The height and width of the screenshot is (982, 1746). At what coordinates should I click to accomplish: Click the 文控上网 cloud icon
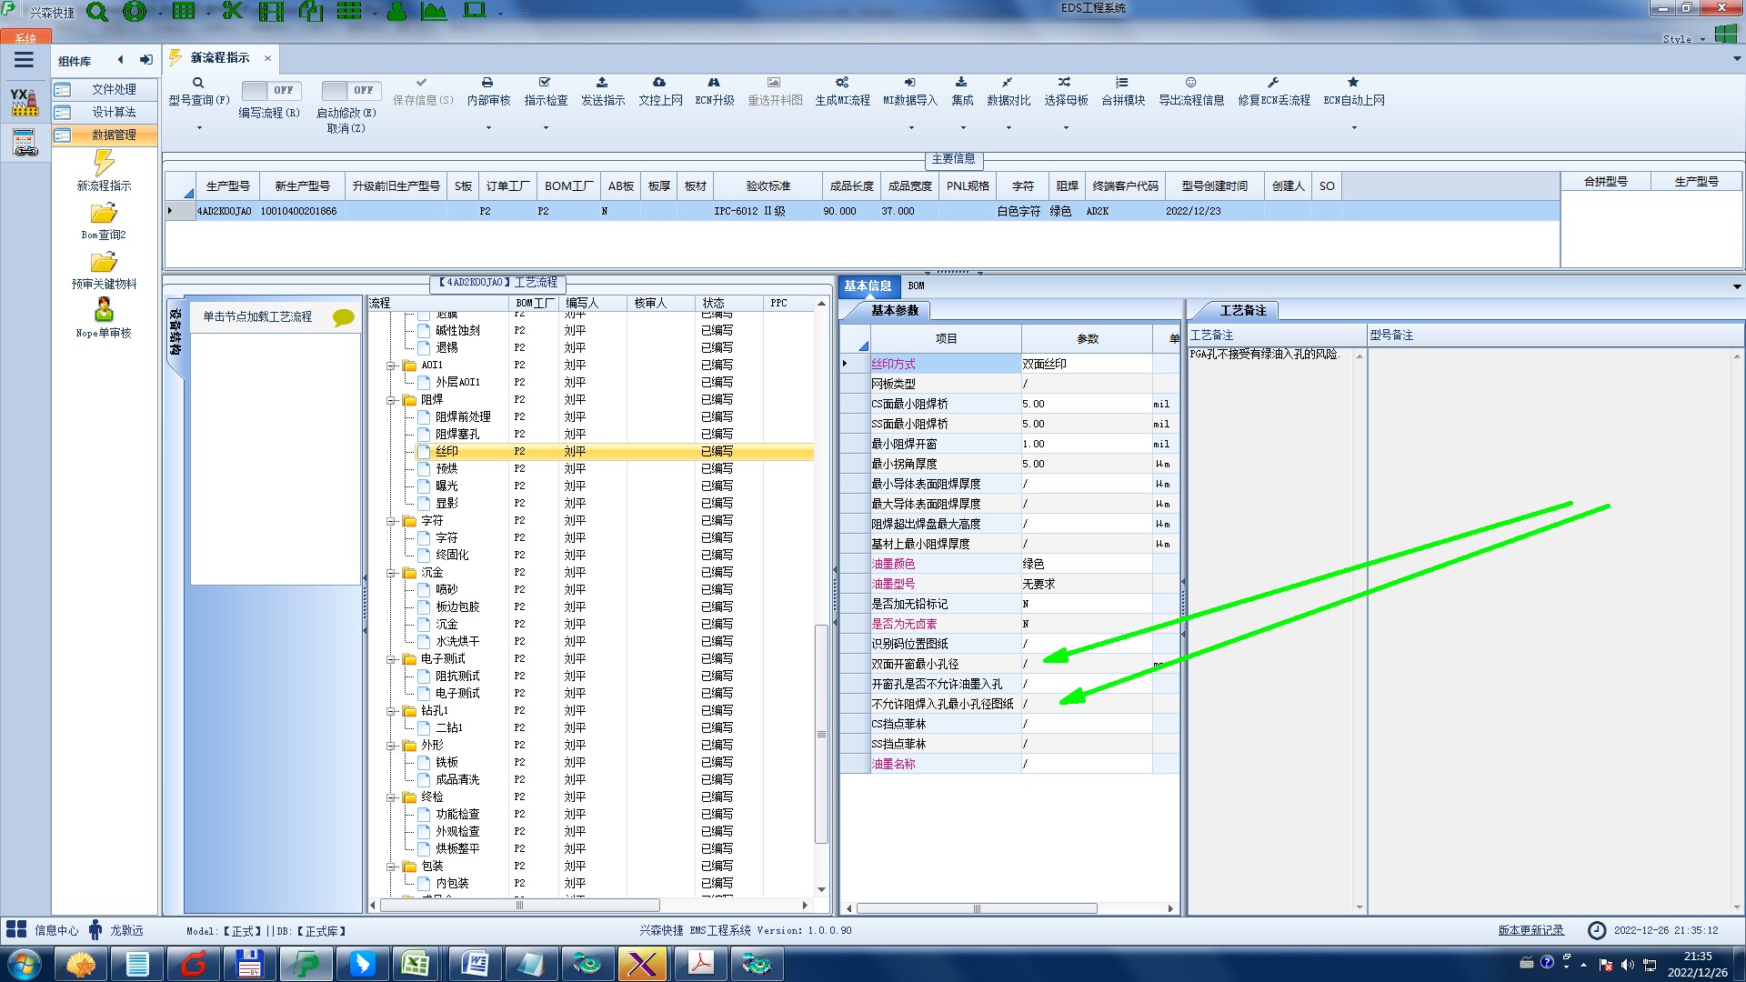click(x=659, y=83)
